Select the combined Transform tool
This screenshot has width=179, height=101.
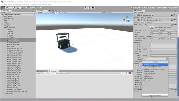point(22,8)
